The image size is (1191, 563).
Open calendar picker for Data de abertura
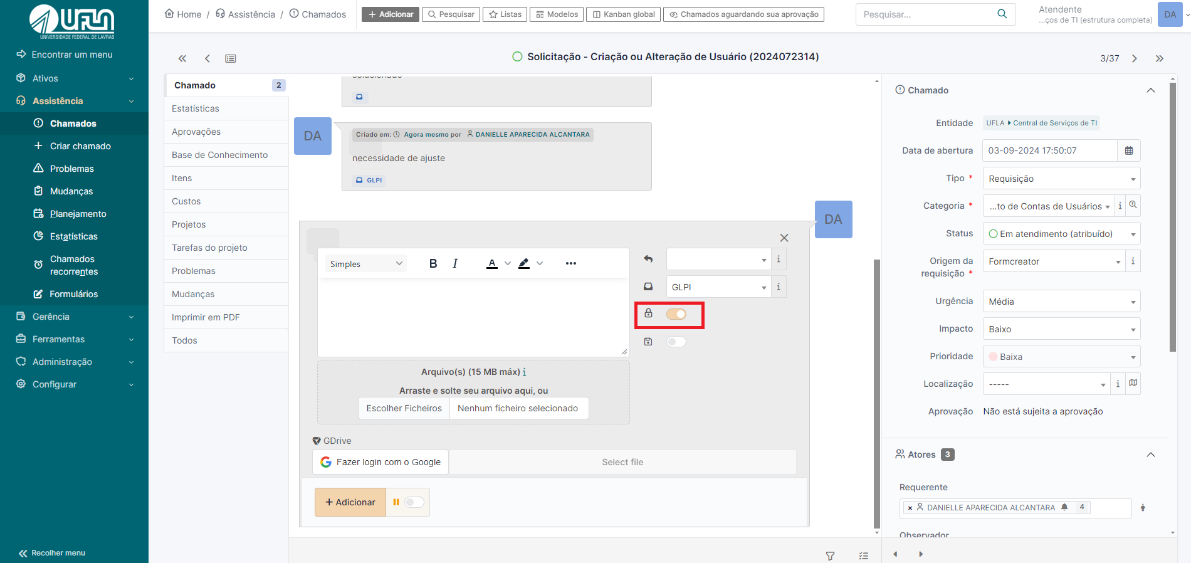(x=1129, y=150)
